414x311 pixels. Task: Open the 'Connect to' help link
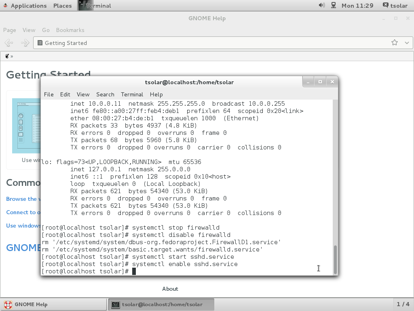(x=23, y=212)
